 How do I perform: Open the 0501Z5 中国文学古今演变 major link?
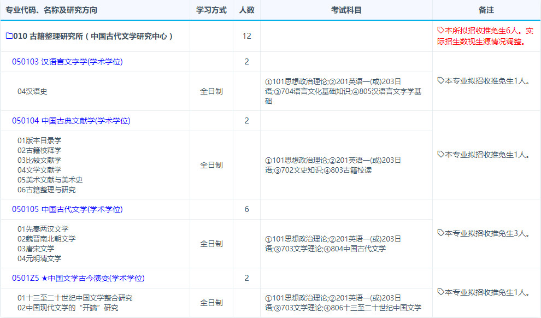[x=78, y=278]
